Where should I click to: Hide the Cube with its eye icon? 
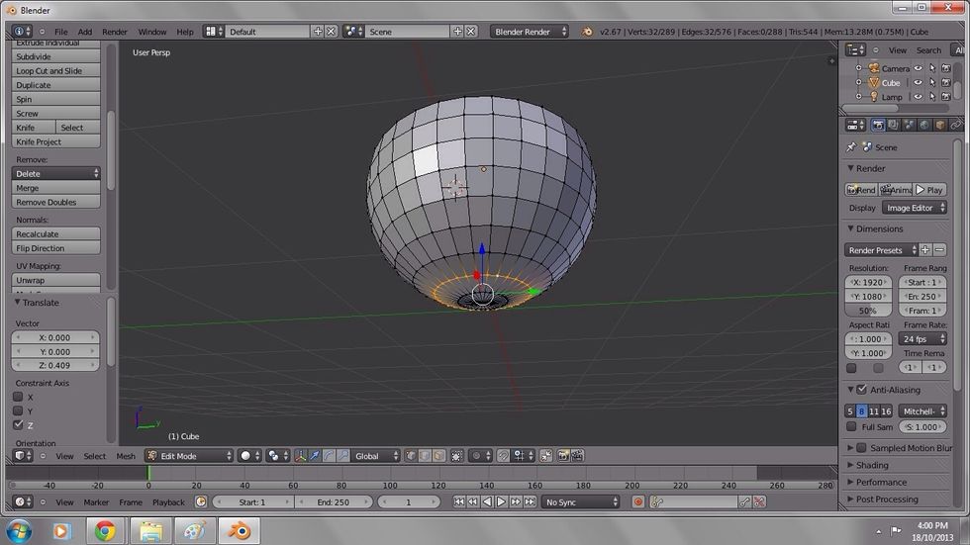click(x=919, y=82)
